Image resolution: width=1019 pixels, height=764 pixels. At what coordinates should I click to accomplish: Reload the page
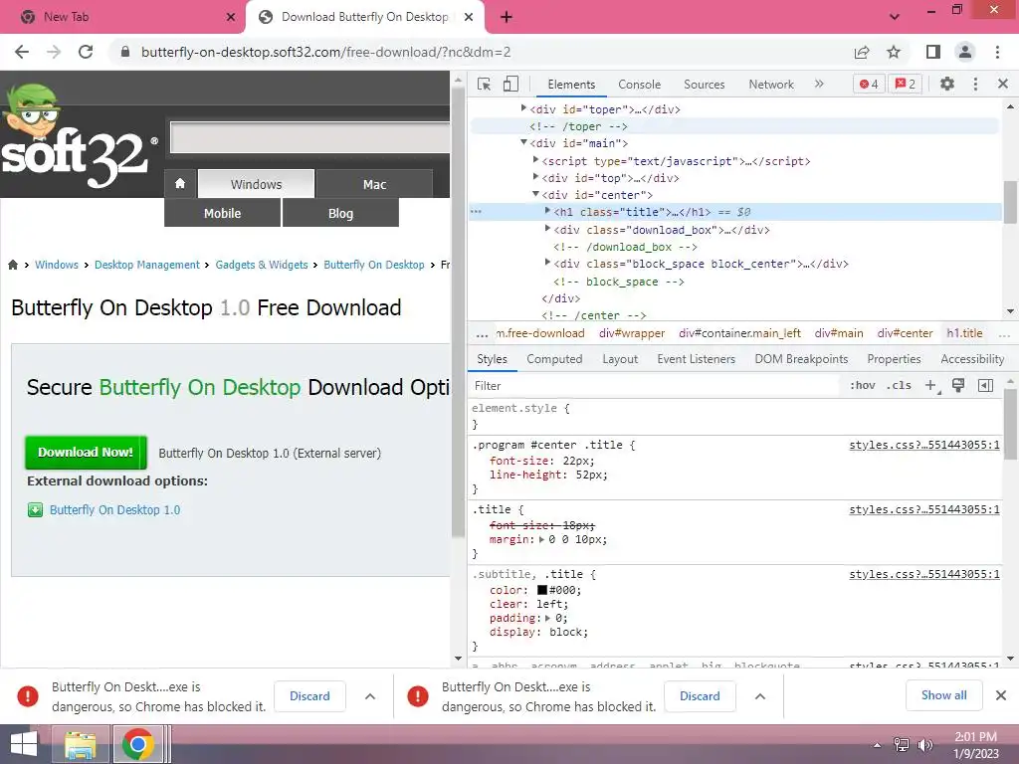tap(86, 52)
